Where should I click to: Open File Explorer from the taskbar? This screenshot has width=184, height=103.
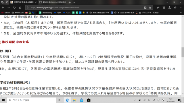(74, 100)
